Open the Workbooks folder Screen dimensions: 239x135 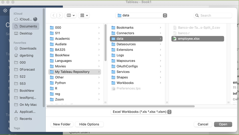125,83
